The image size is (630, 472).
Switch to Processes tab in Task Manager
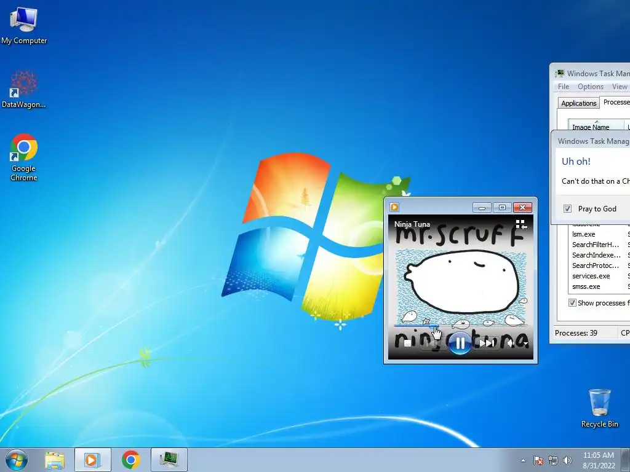[x=615, y=103]
